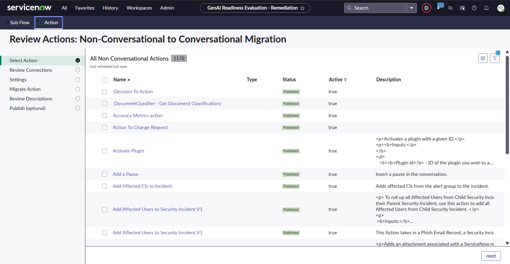
Task: Open the Add a Pause link
Action: [x=126, y=174]
